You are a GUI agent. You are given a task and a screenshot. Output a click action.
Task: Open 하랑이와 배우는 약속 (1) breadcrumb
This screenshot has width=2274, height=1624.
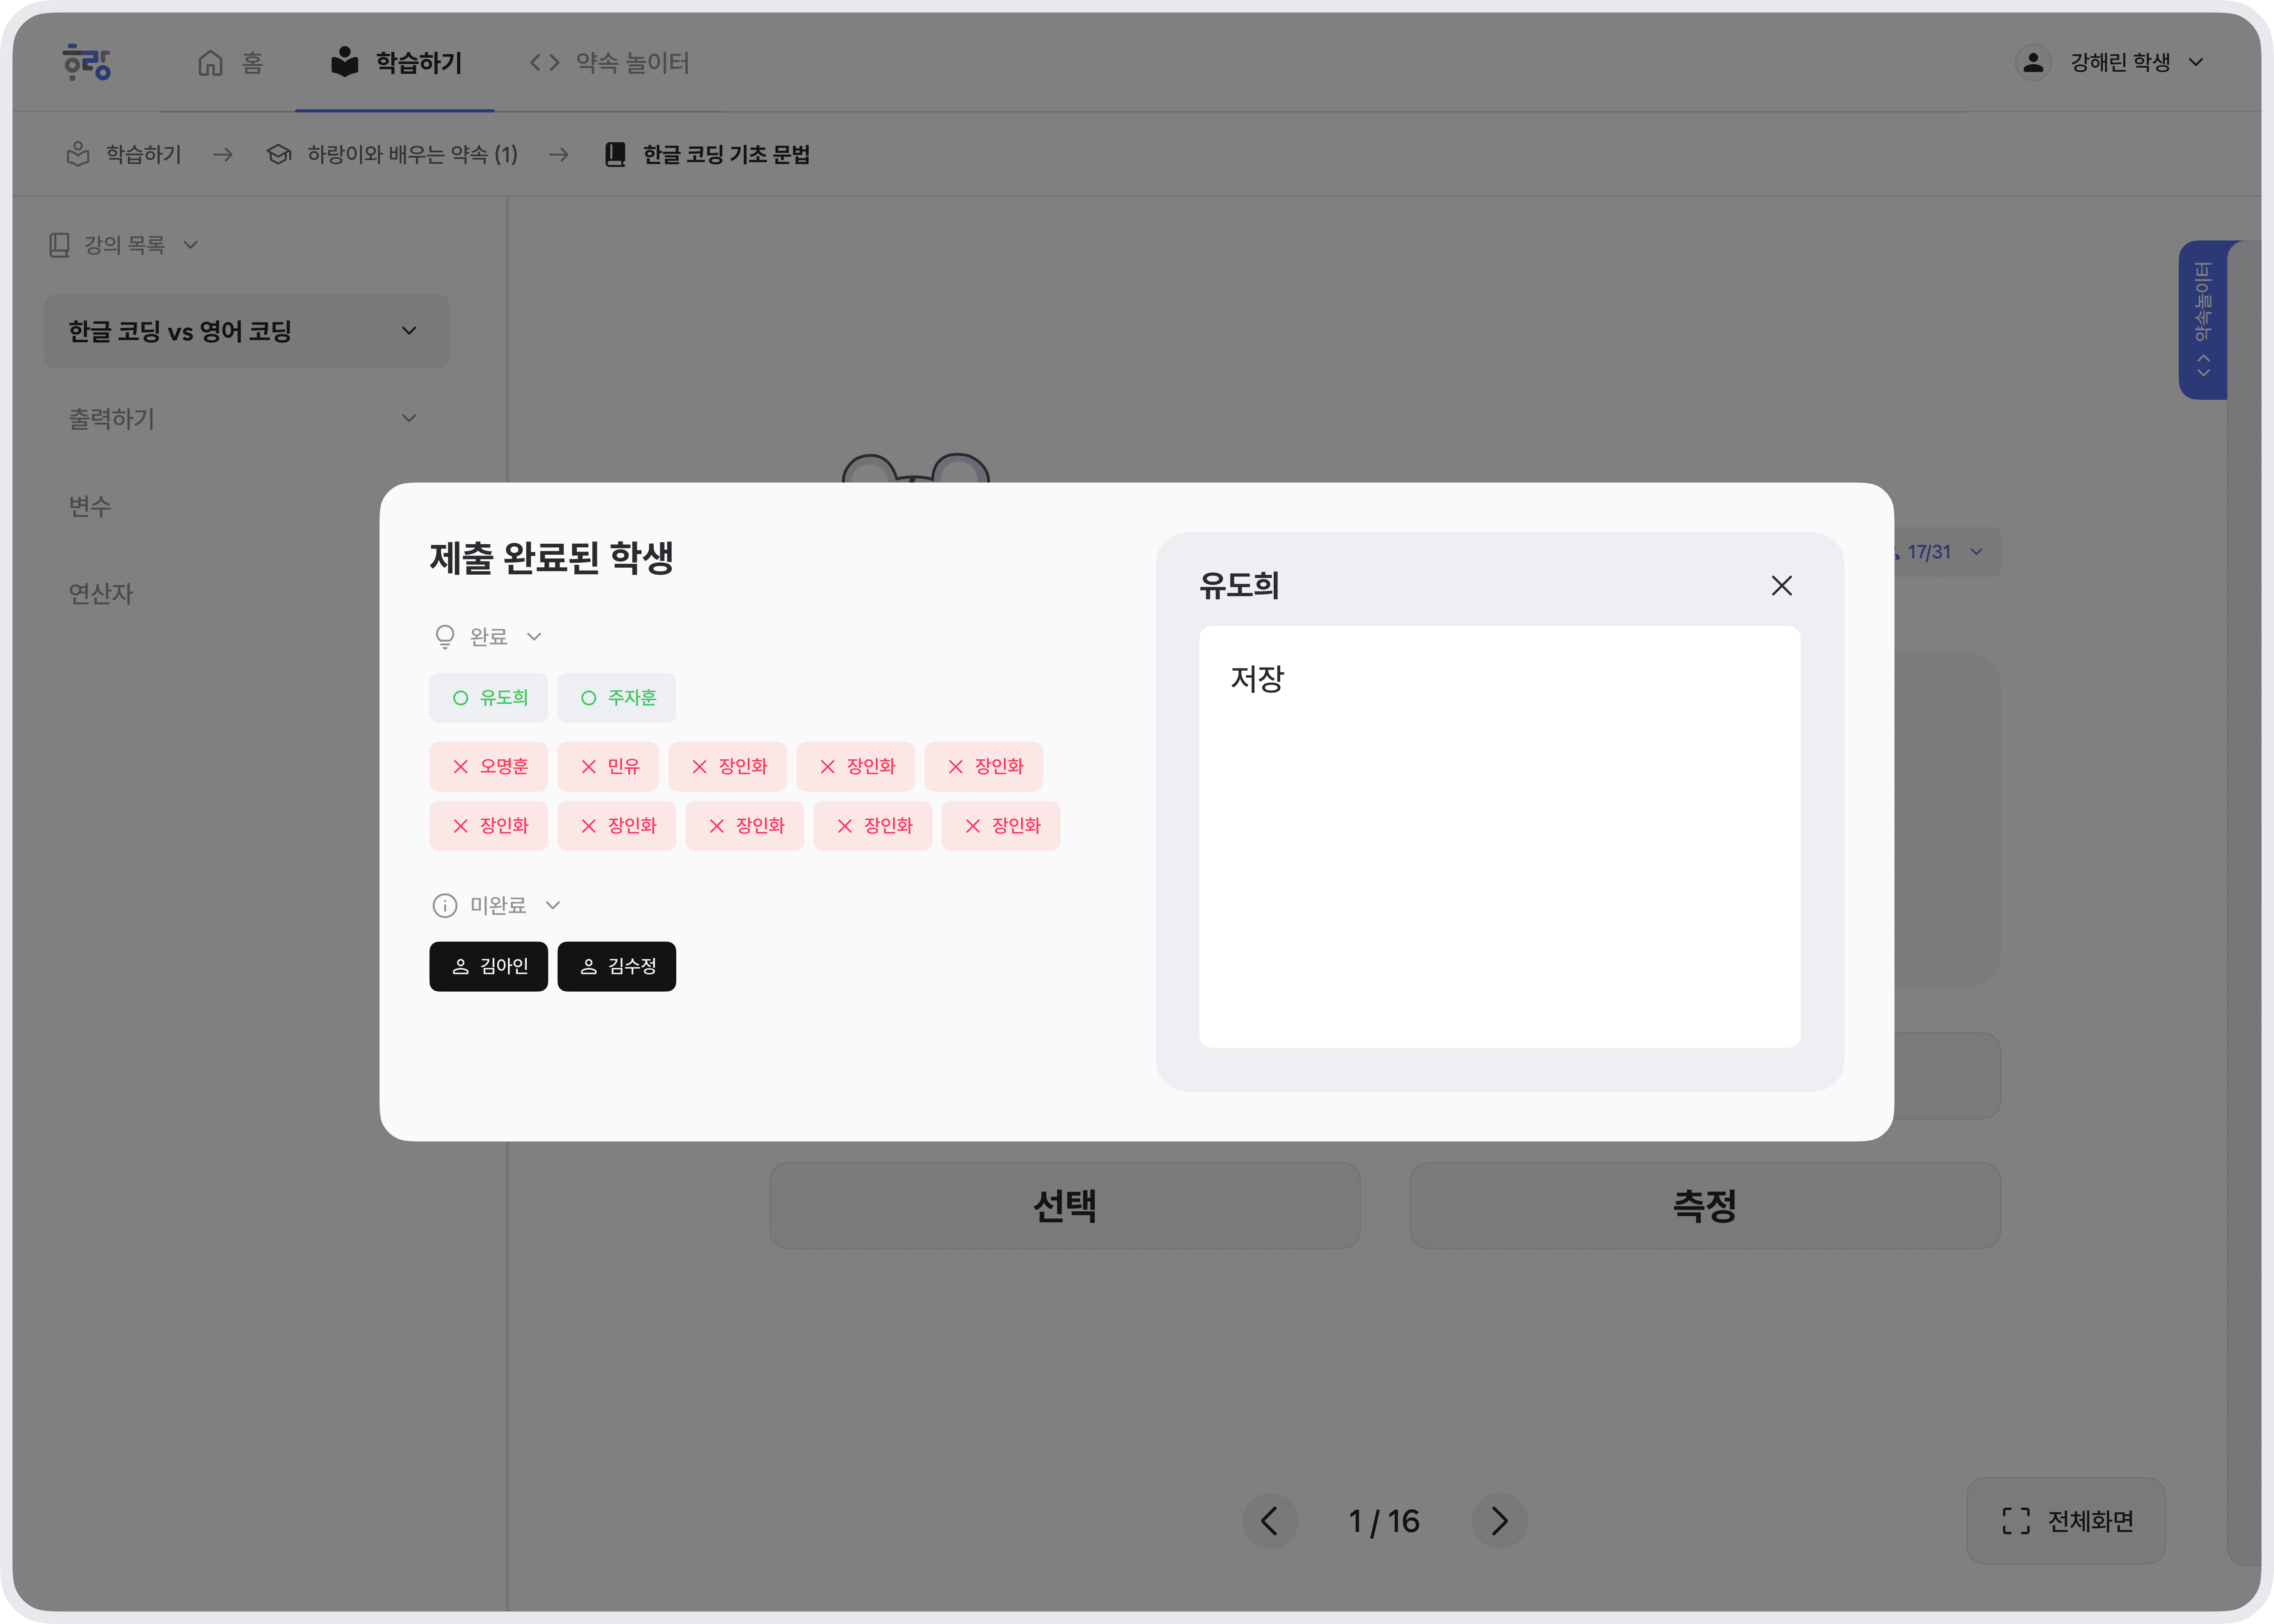(x=392, y=154)
